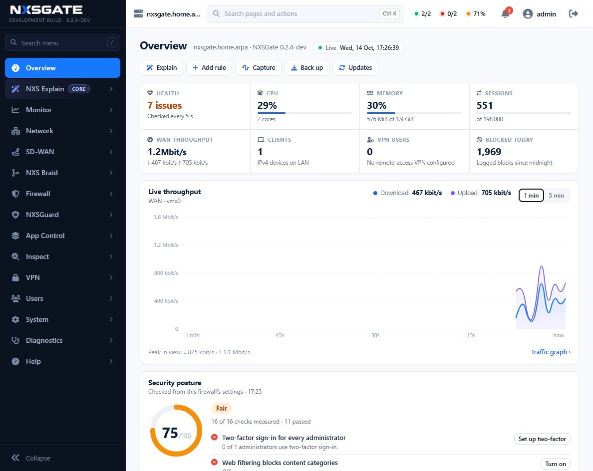Expand the NXS Explain submenu chevron
The image size is (593, 471).
[x=111, y=89]
